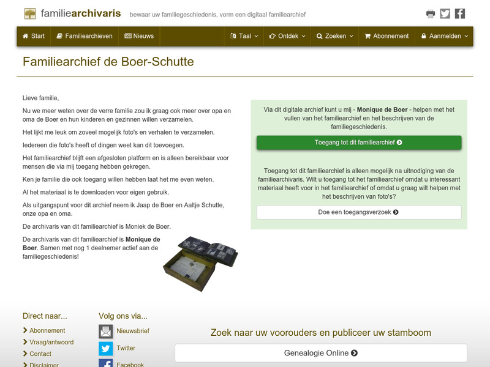Click the lock icon next to Aanmelden
This screenshot has height=367, width=490.
(423, 36)
